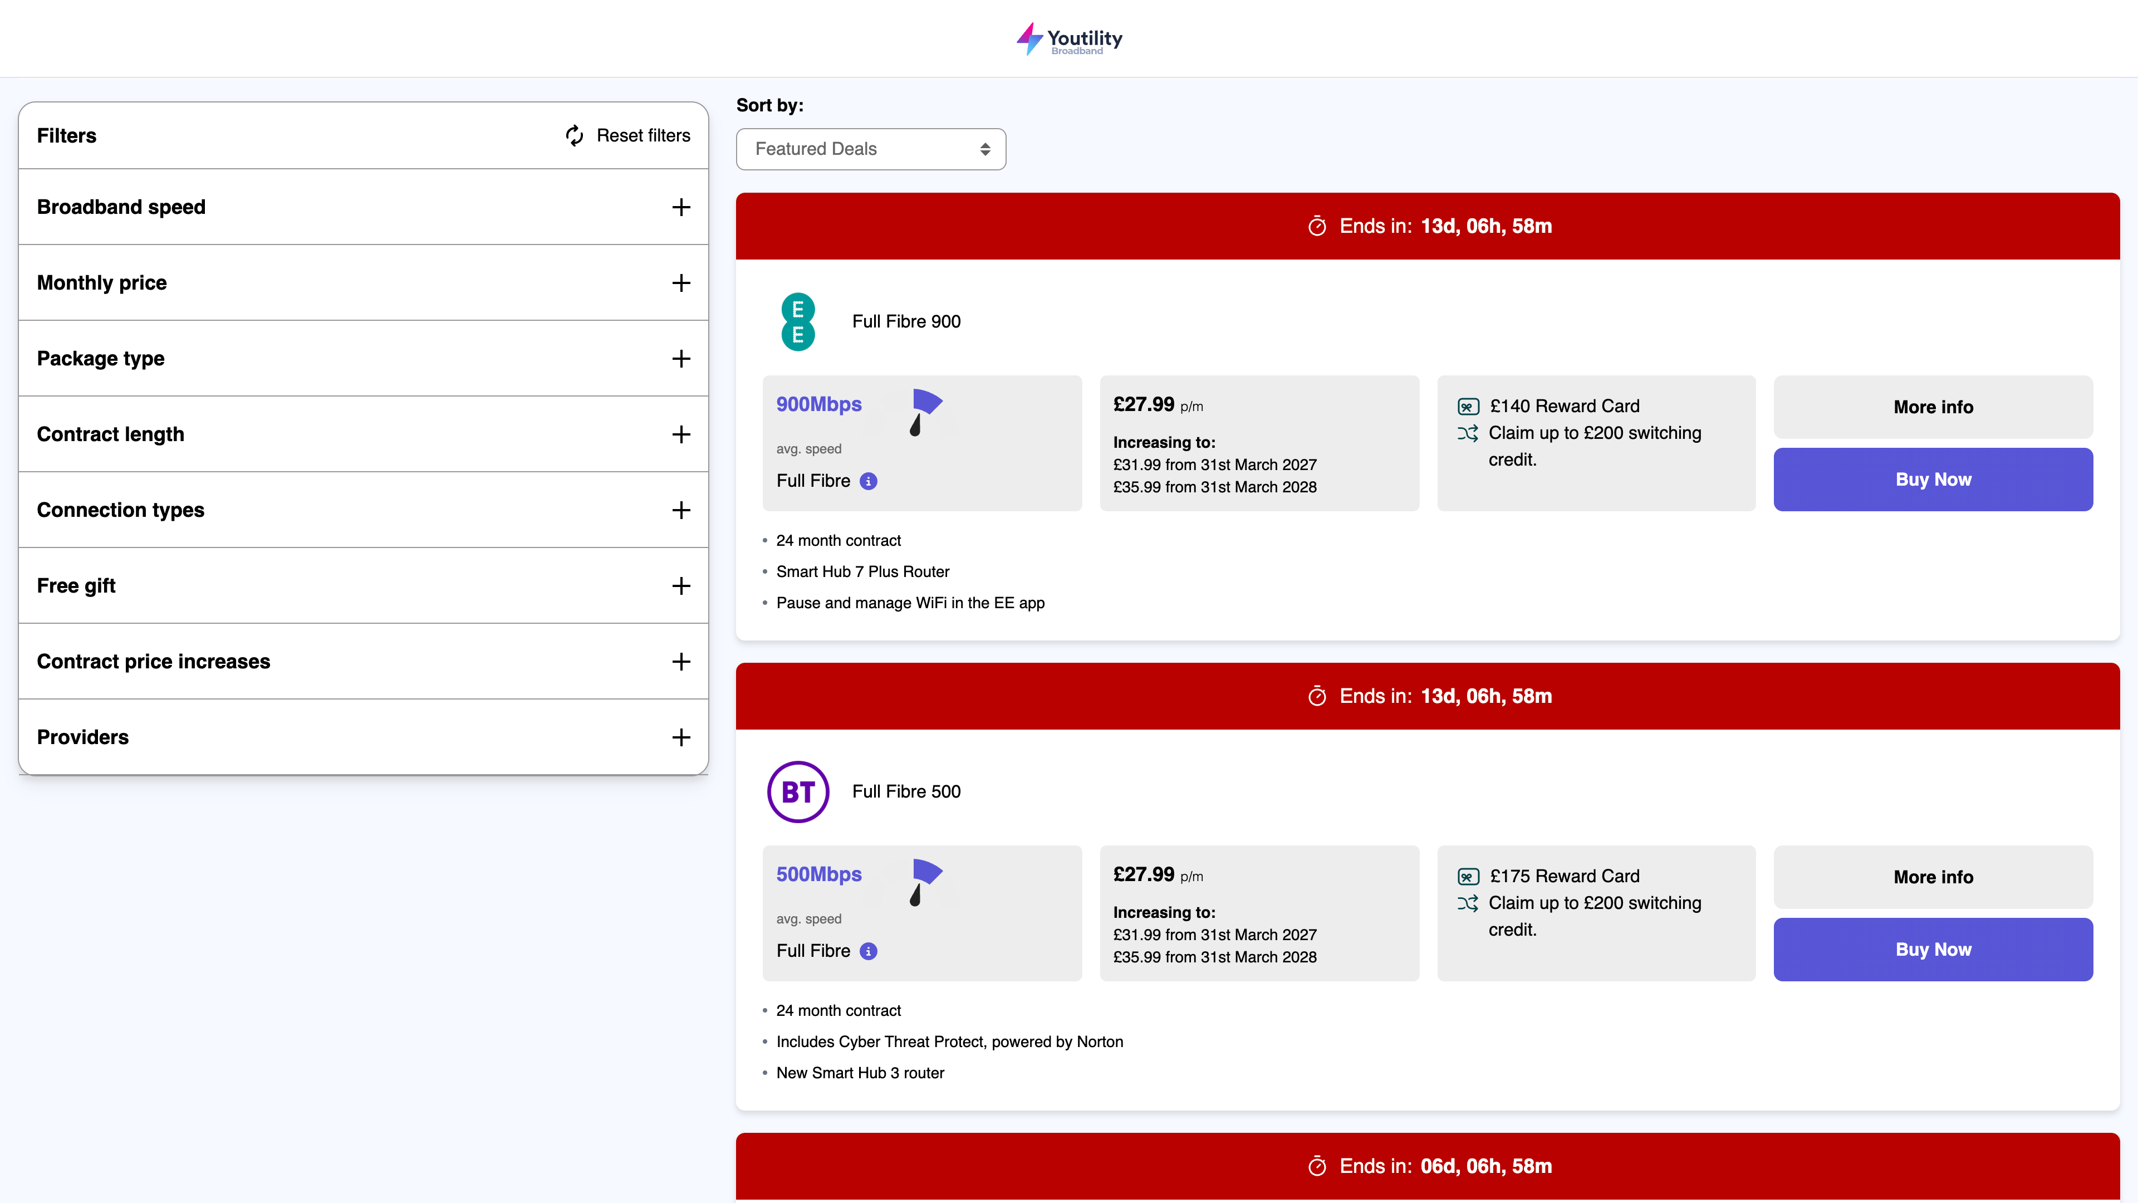Click 'Pause and manage WiFi in the EE app'
The width and height of the screenshot is (2138, 1203).
[x=910, y=603]
